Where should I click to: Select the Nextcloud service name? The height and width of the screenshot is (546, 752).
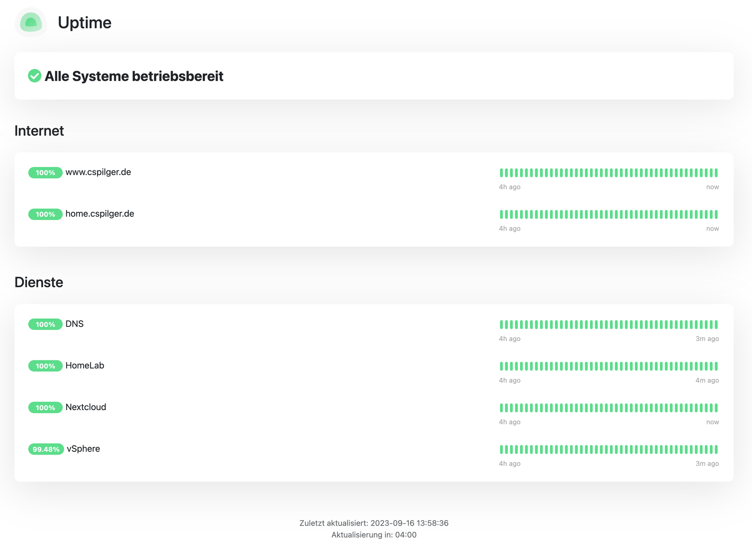click(86, 407)
